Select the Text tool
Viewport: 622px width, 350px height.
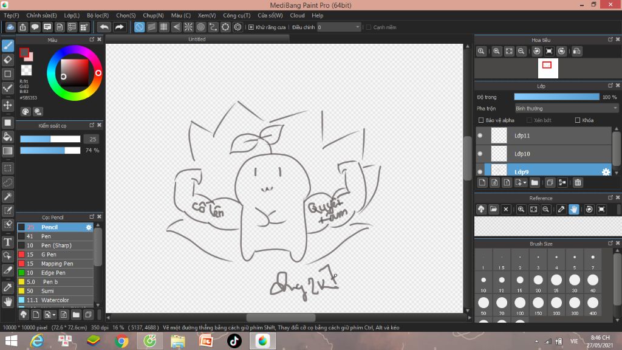click(7, 242)
